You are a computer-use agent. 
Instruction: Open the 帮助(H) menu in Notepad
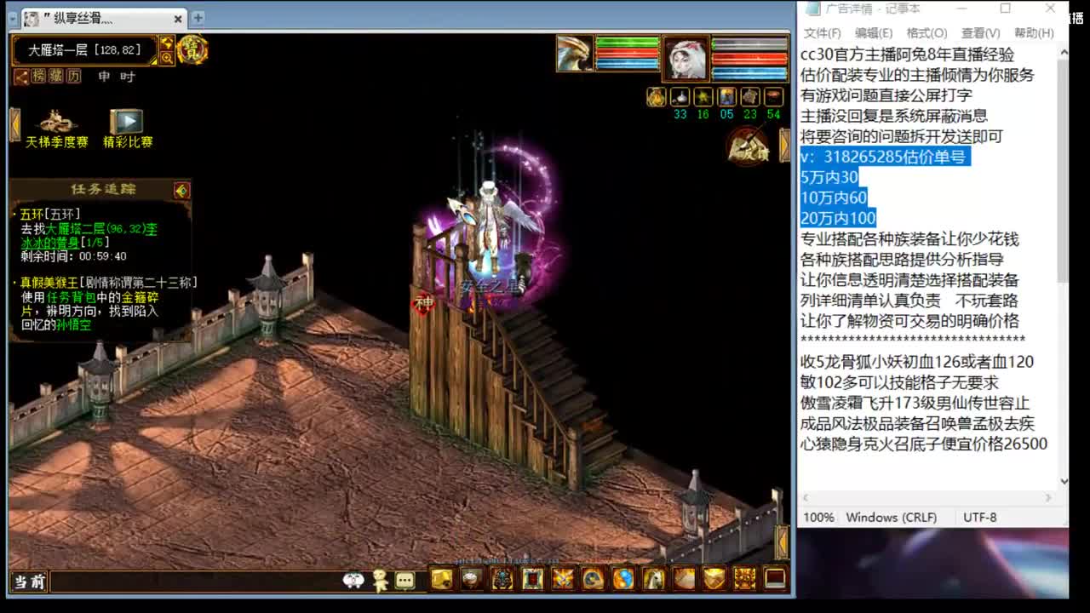tap(1034, 33)
